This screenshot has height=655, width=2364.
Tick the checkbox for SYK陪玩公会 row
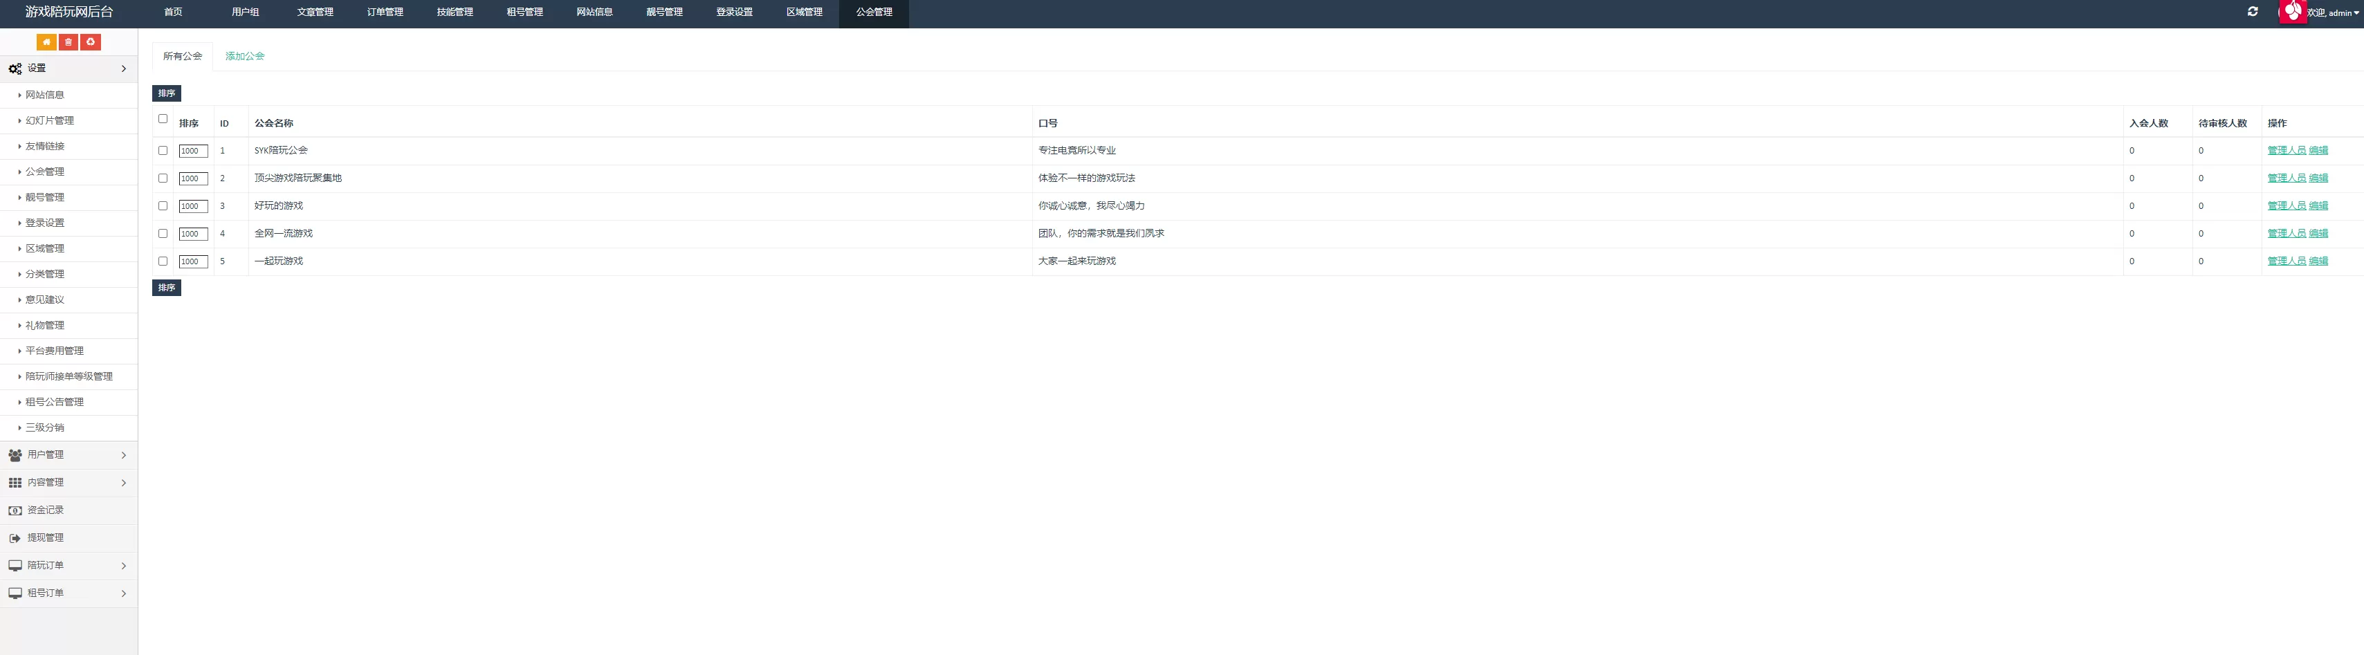163,151
